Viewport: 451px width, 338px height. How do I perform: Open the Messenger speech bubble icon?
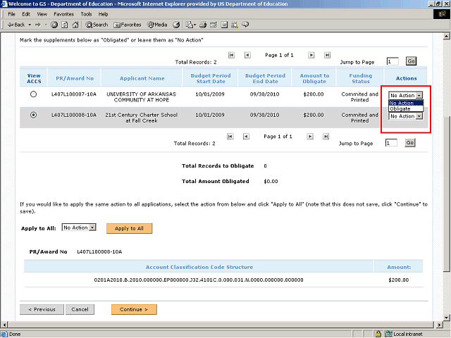(x=245, y=25)
